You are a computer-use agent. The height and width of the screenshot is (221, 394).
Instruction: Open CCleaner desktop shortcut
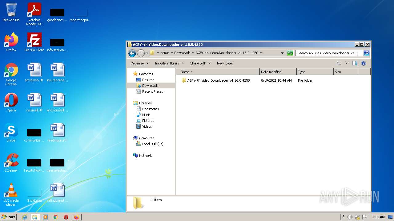pyautogui.click(x=11, y=163)
